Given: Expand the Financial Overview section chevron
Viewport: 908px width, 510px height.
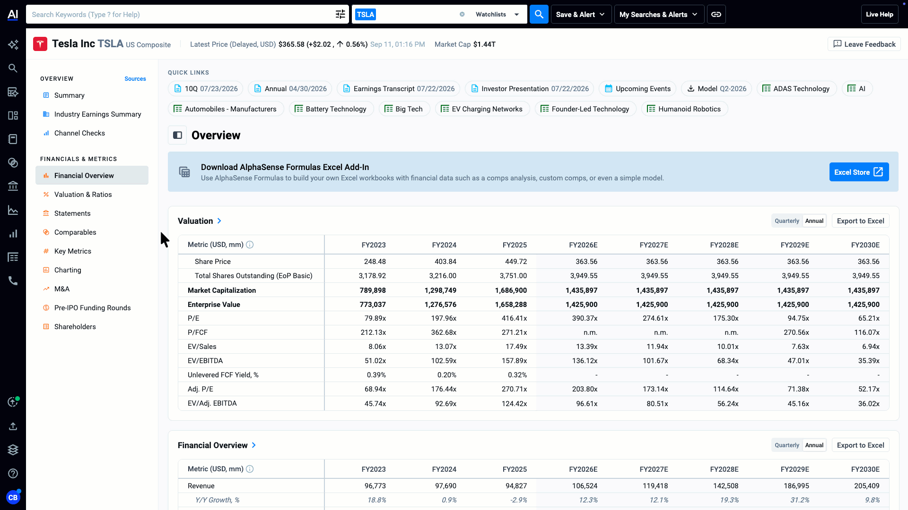Looking at the screenshot, I should click(254, 445).
